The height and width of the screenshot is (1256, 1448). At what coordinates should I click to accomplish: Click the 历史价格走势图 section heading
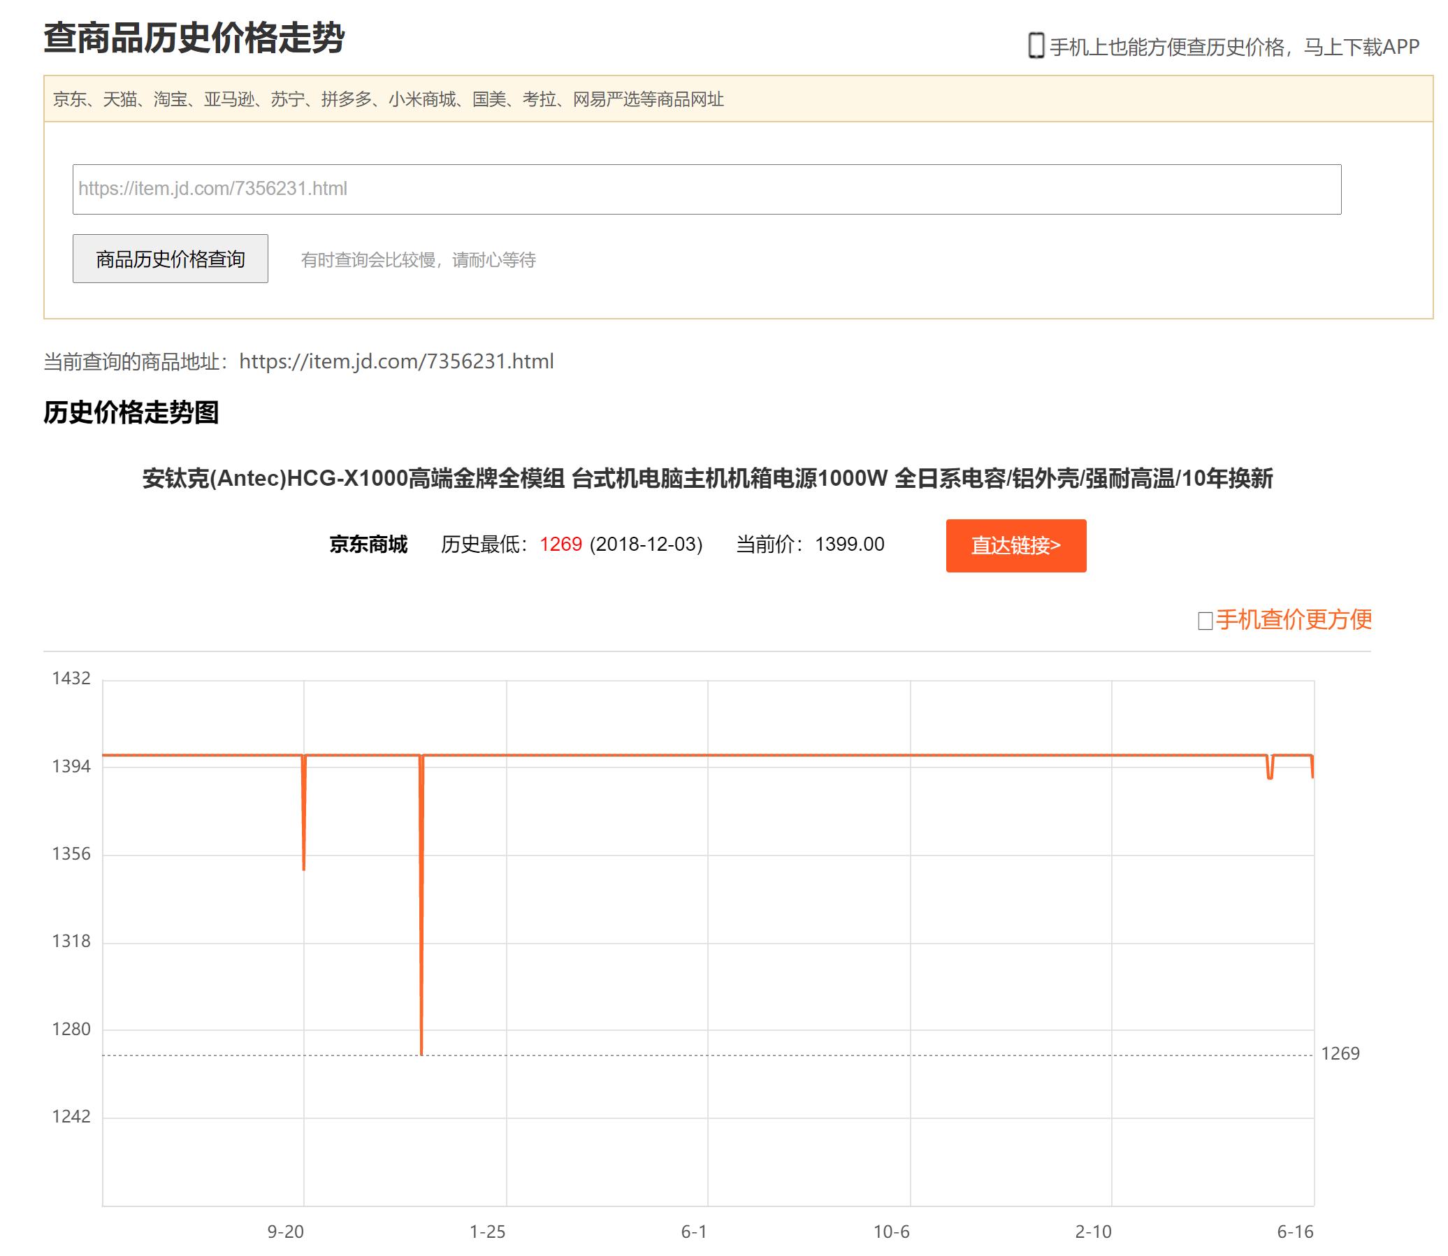[x=131, y=412]
